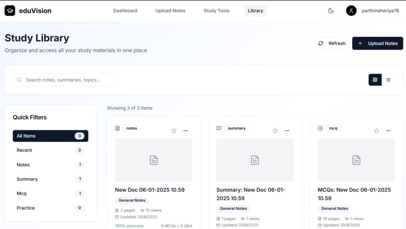Click the mcq tag badge
Image resolution: width=406 pixels, height=229 pixels.
point(333,128)
